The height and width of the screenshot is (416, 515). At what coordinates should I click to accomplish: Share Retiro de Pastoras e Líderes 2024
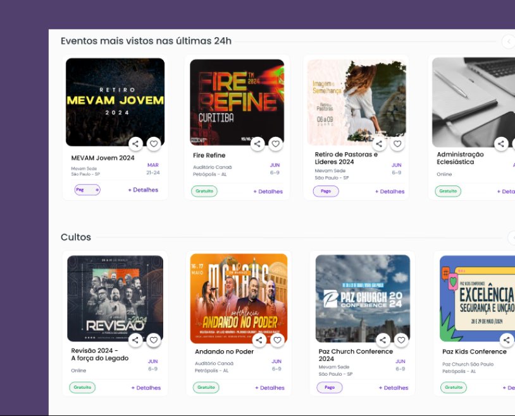[x=379, y=143]
